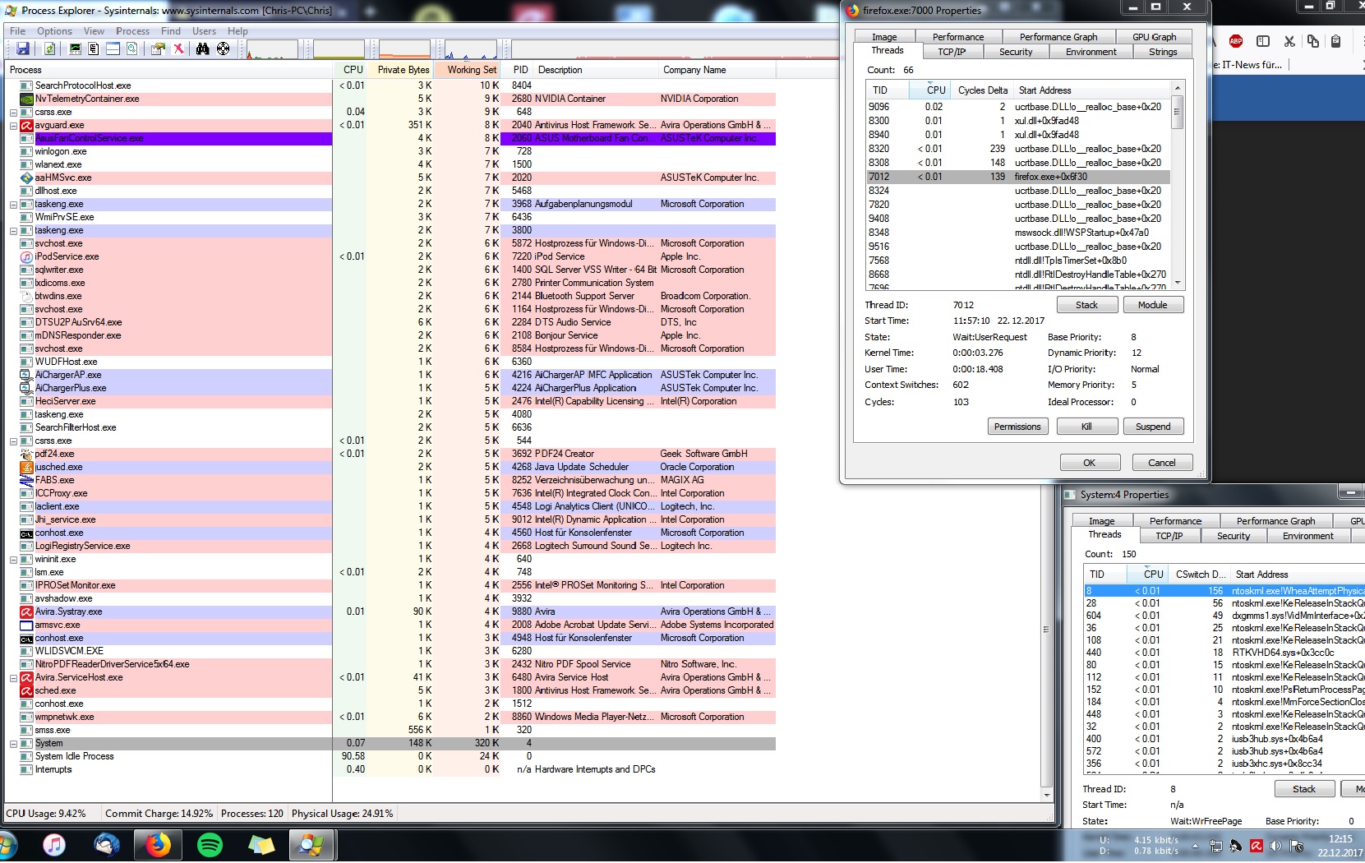Select thread TID 9096 in firefox threads
This screenshot has width=1365, height=863.
point(1018,107)
